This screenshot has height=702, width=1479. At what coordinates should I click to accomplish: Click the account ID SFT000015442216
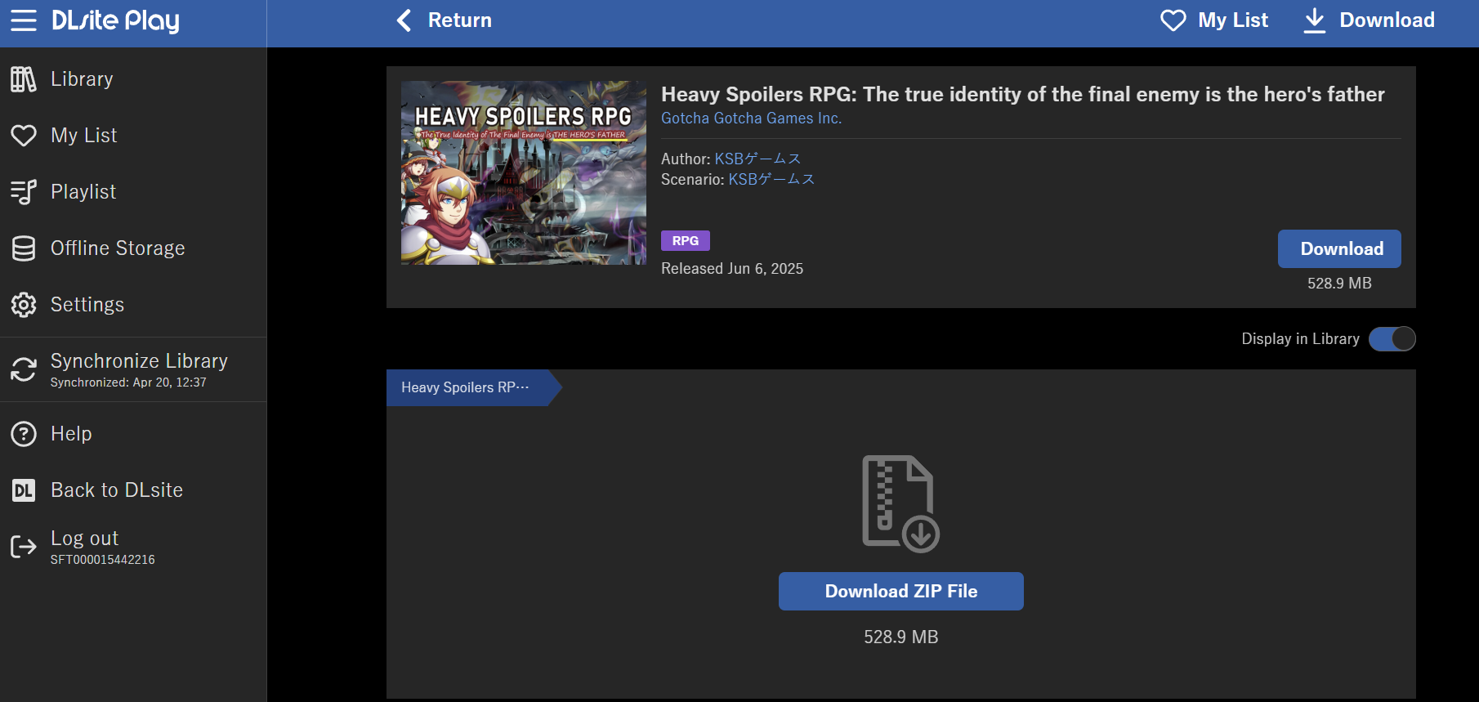[103, 560]
